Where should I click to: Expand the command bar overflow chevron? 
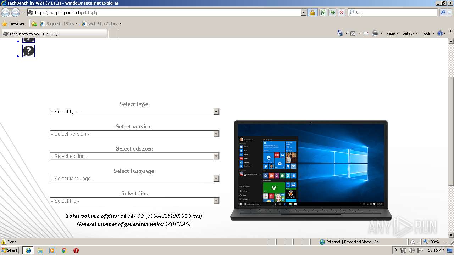click(x=451, y=32)
